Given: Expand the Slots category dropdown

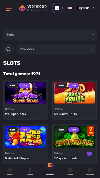Looking at the screenshot, I should pyautogui.click(x=50, y=35).
